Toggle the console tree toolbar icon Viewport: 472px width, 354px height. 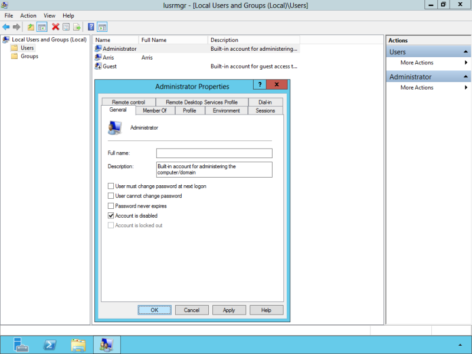[42, 27]
